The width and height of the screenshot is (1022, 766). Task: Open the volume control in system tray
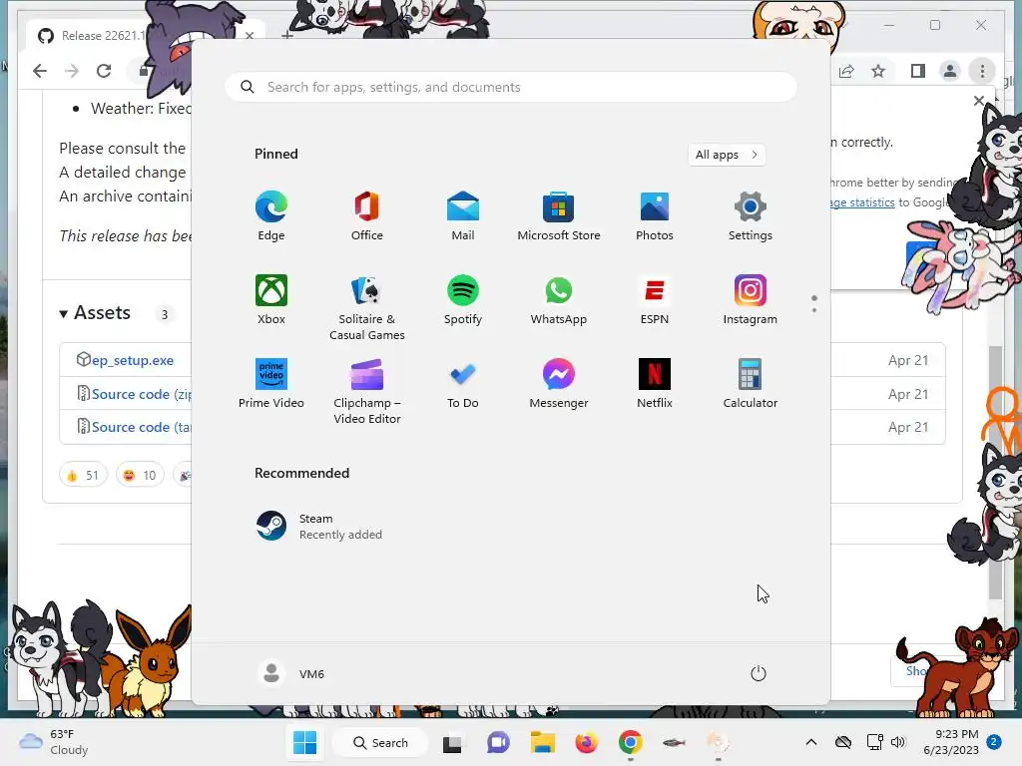[898, 742]
